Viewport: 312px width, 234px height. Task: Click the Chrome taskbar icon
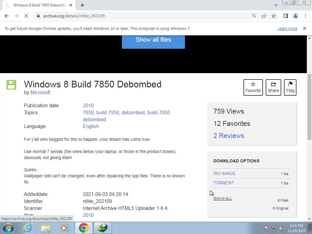tap(83, 228)
